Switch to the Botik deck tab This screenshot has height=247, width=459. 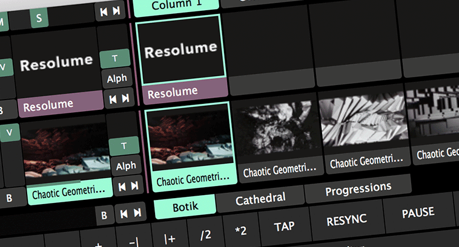click(x=185, y=207)
